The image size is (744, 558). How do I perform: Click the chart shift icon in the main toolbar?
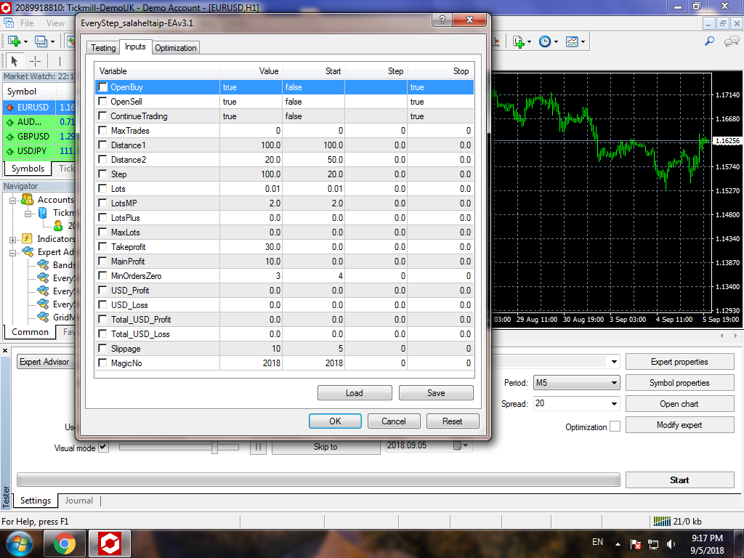[x=497, y=41]
